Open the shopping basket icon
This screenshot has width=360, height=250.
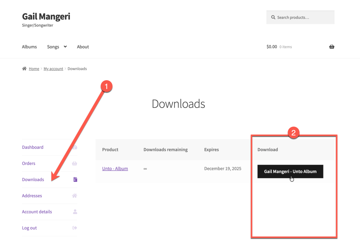click(x=332, y=47)
